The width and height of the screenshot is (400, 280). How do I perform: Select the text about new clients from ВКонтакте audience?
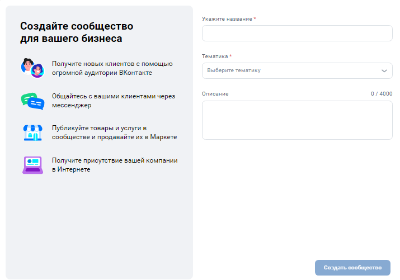[x=112, y=68]
